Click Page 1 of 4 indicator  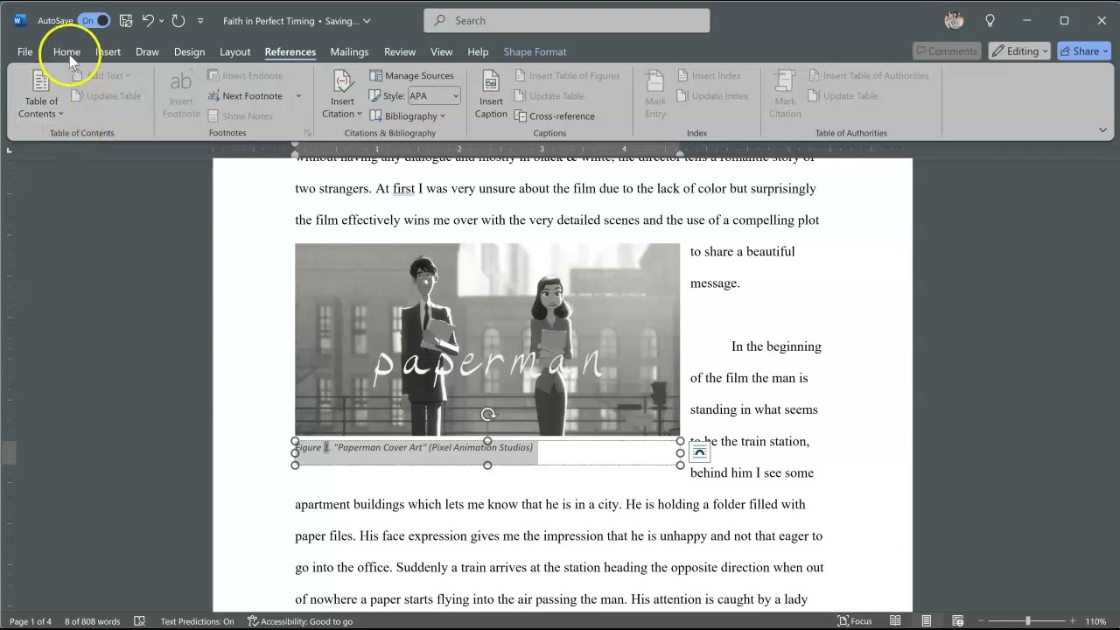pyautogui.click(x=31, y=621)
